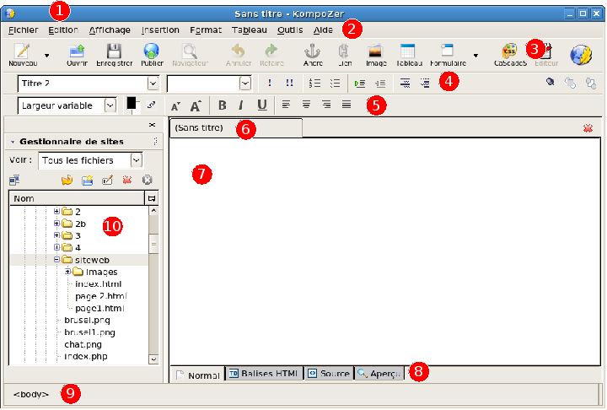
Task: Click the highlight pen color icon
Action: pyautogui.click(x=151, y=105)
